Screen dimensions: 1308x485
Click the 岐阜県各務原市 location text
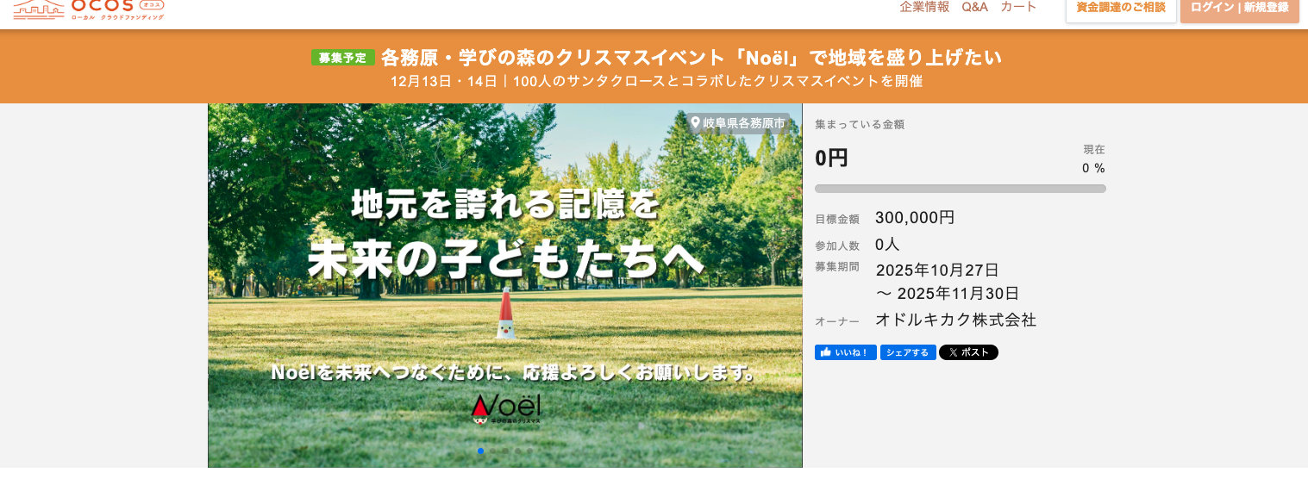click(744, 123)
